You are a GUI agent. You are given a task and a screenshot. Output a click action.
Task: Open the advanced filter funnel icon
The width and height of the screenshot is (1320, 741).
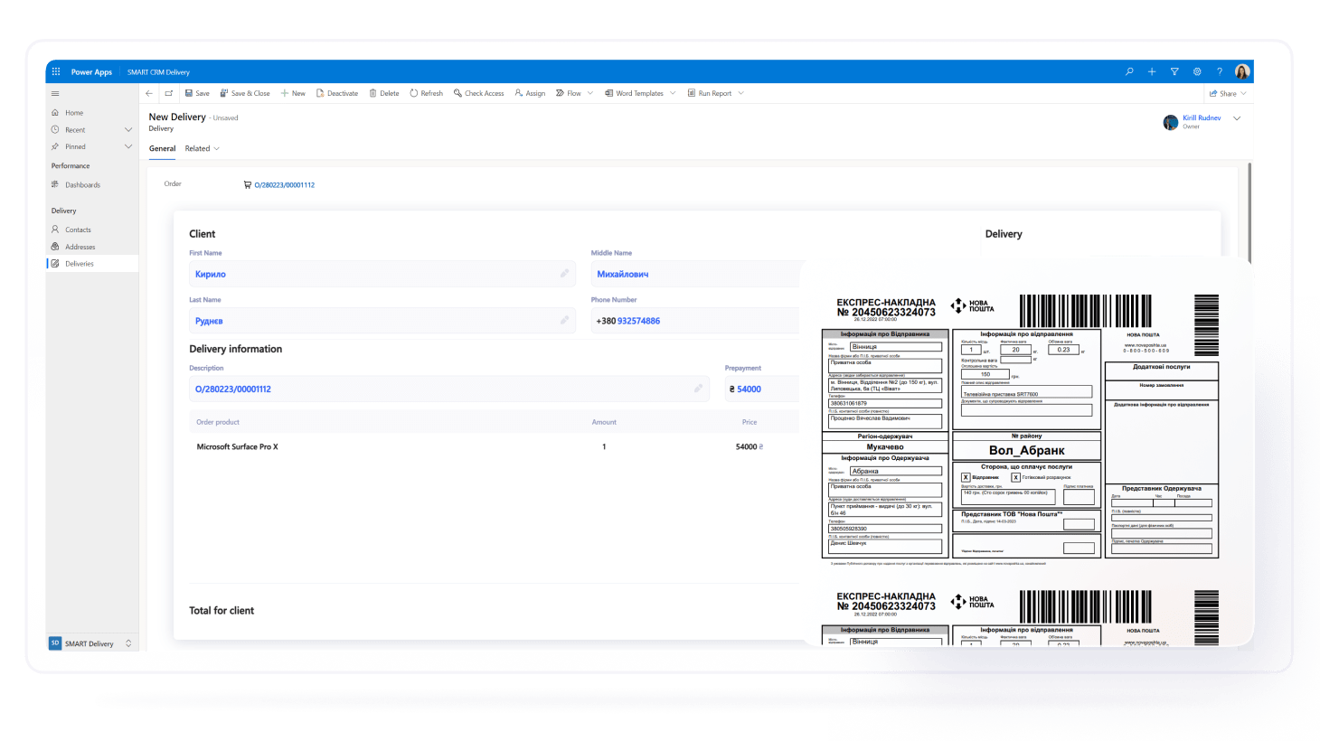pyautogui.click(x=1174, y=71)
